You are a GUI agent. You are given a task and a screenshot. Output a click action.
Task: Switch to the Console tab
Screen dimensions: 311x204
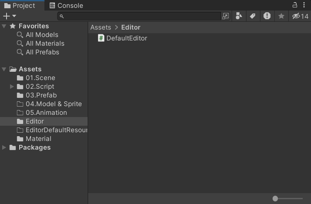[x=66, y=6]
